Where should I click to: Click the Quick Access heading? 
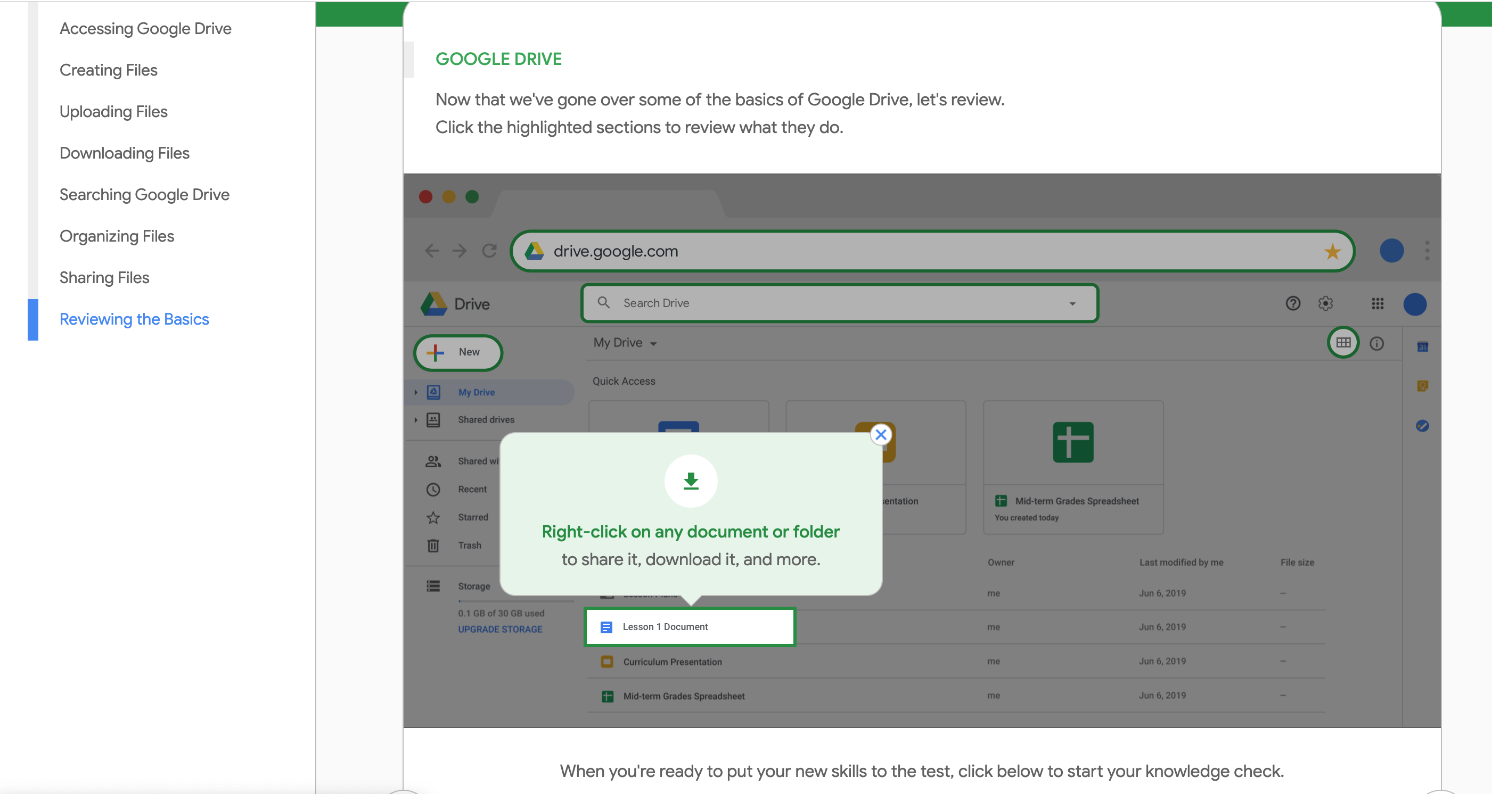[623, 382]
